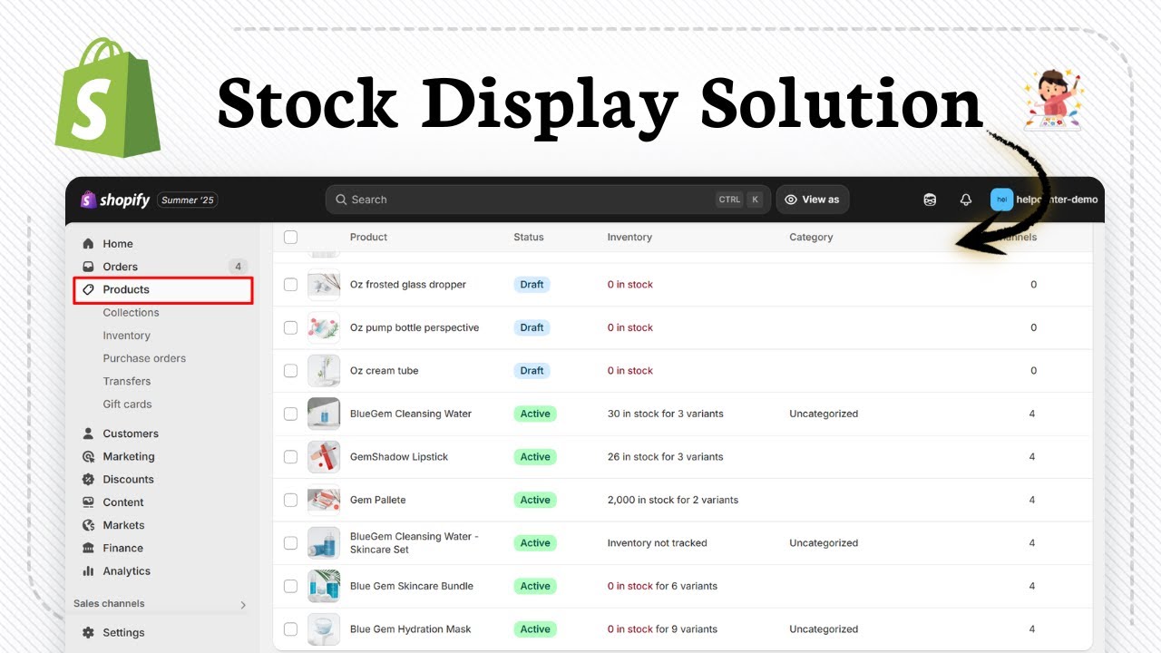The height and width of the screenshot is (653, 1161).
Task: Open Content in the sidebar
Action: point(123,502)
